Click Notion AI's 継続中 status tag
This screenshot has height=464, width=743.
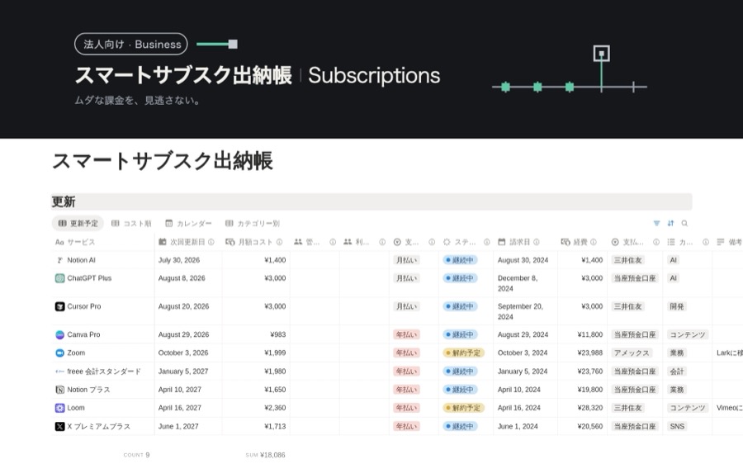pyautogui.click(x=460, y=260)
